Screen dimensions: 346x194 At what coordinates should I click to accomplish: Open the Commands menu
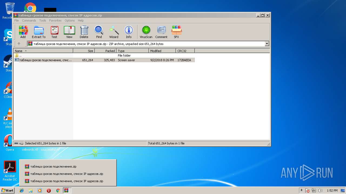29,20
